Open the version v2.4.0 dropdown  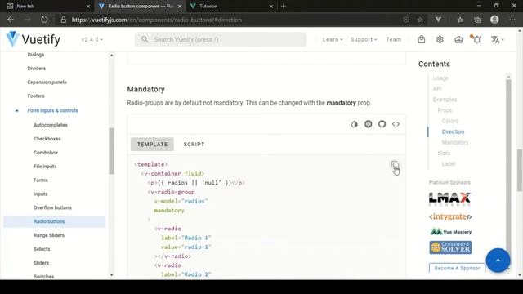click(92, 39)
